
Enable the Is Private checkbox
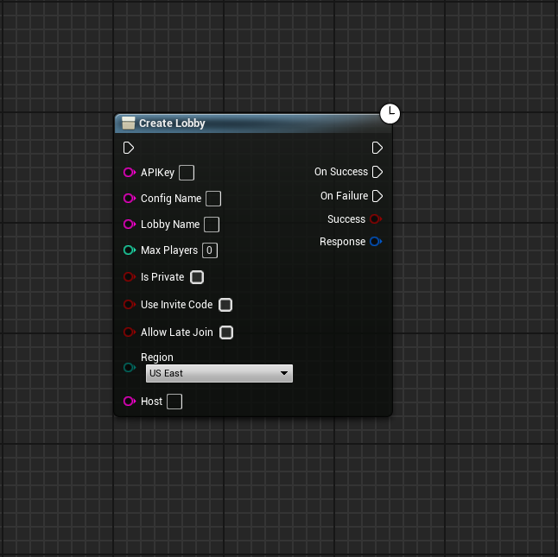(197, 277)
